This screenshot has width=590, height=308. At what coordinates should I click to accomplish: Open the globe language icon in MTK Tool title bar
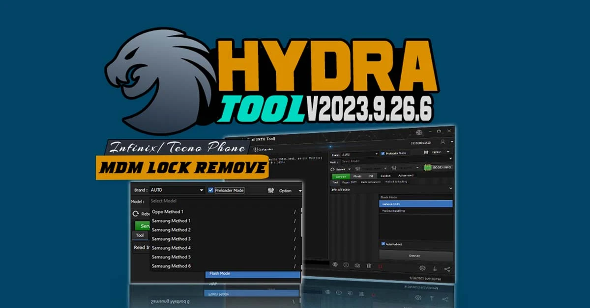(419, 132)
